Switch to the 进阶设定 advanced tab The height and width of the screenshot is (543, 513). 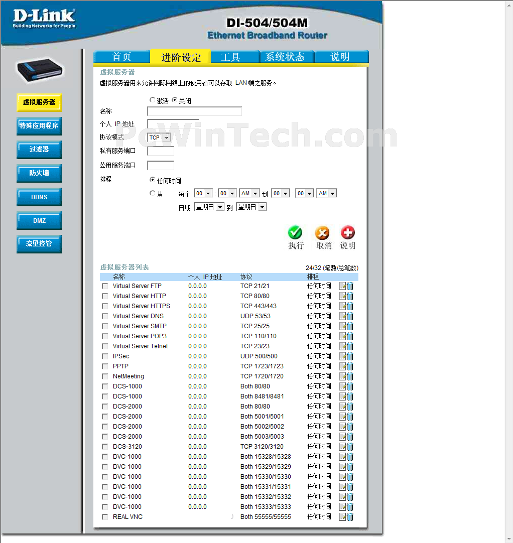point(181,57)
